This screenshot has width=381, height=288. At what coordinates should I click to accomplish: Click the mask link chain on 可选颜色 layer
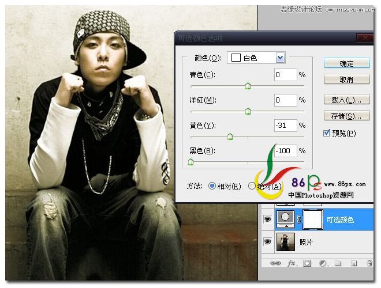(x=298, y=219)
